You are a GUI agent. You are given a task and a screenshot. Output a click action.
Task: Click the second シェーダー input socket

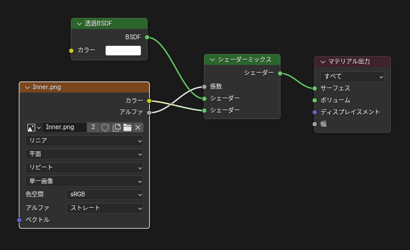coord(204,111)
